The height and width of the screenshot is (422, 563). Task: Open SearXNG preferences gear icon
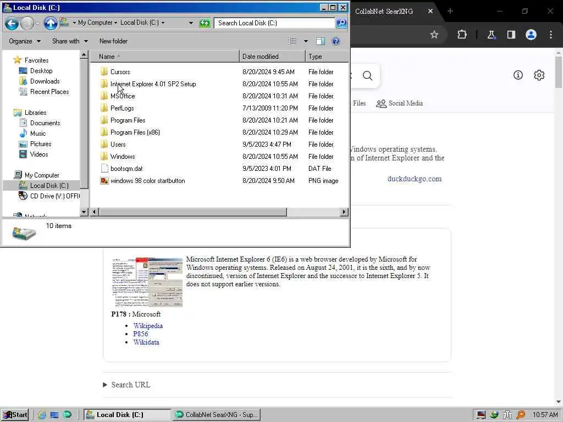(539, 75)
